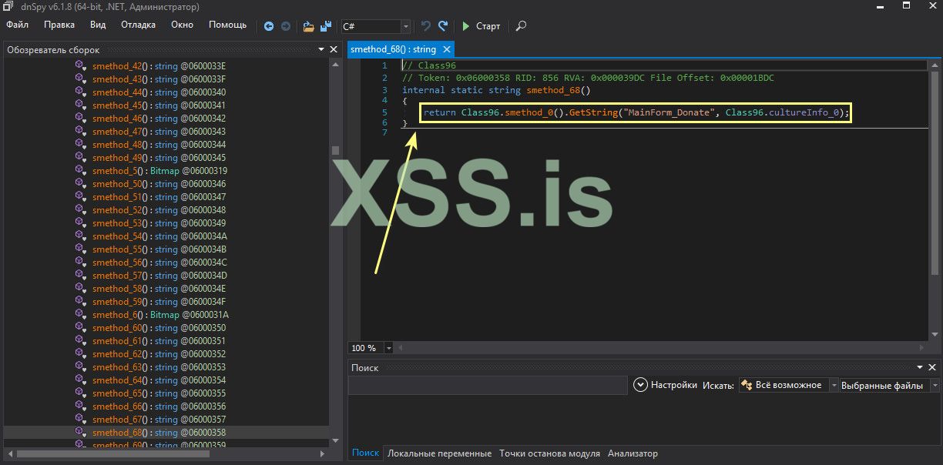
Task: Open search with the magnifier icon
Action: click(x=521, y=26)
